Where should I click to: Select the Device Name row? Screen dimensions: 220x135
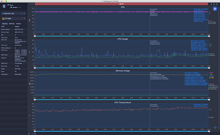point(14,29)
